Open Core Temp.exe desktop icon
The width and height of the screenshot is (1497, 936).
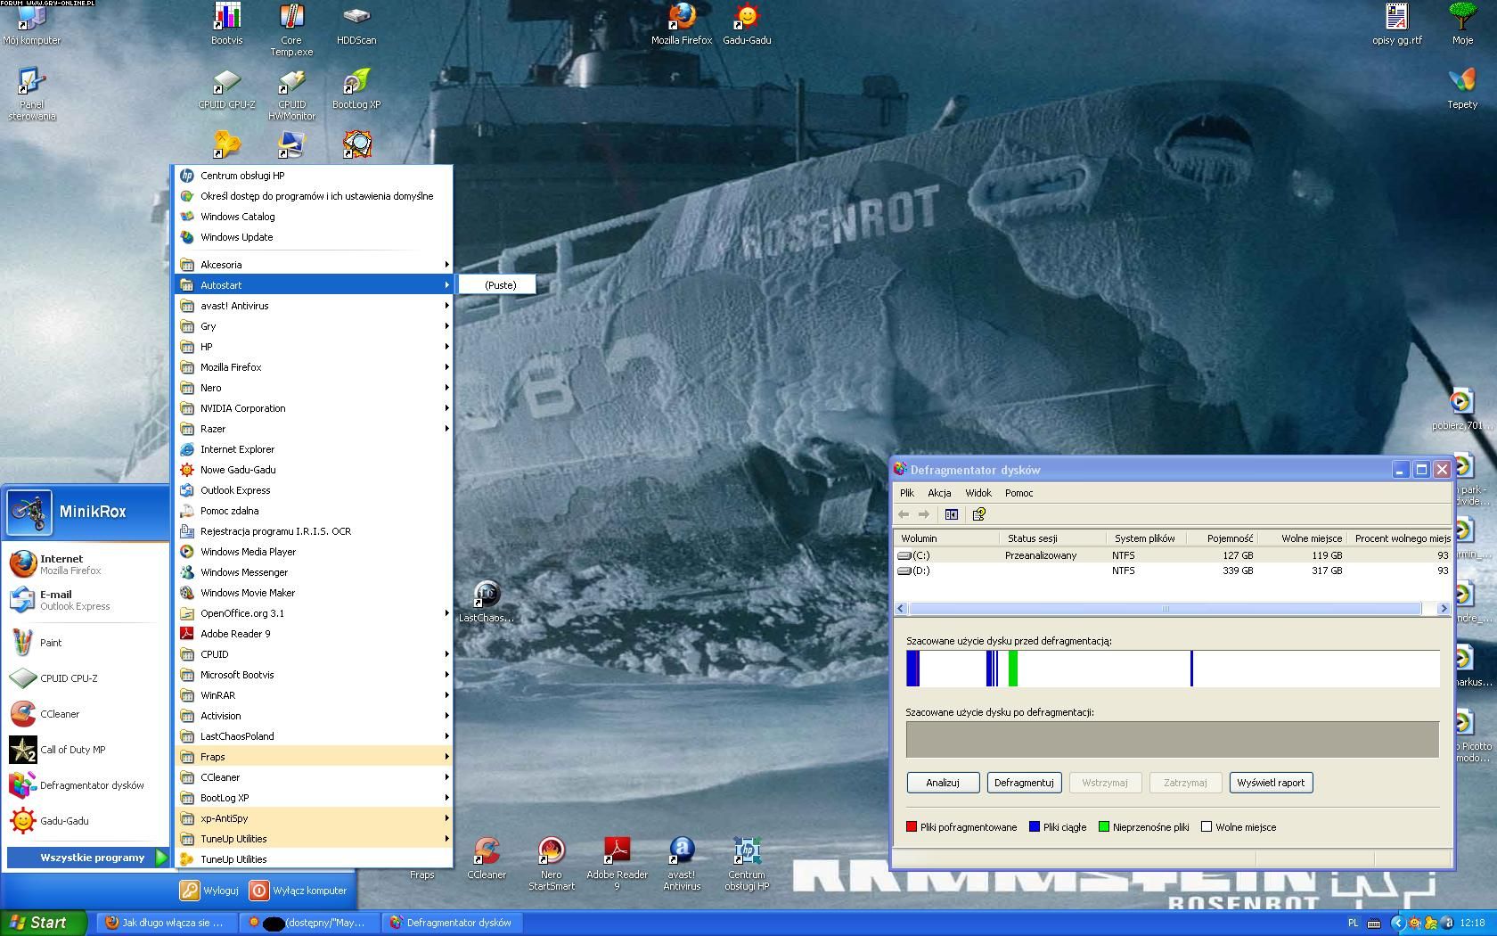[291, 29]
